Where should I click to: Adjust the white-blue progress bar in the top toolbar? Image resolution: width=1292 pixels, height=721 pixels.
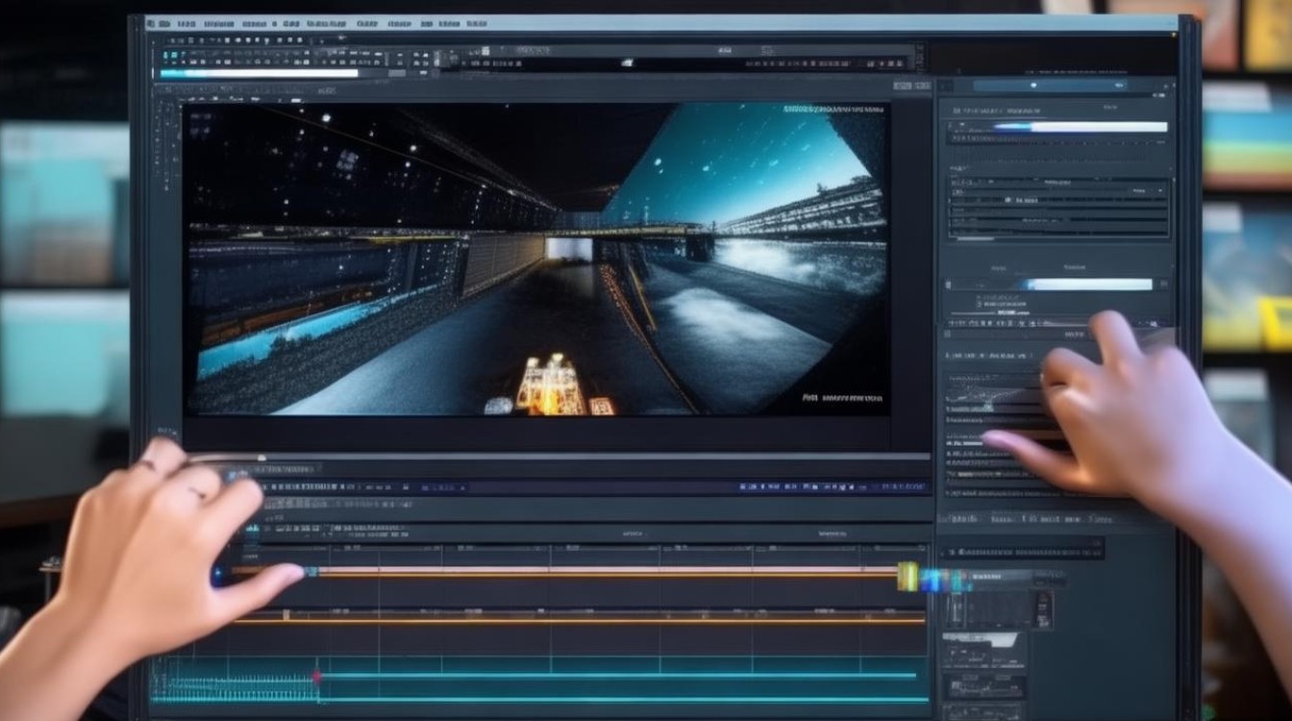pos(259,73)
